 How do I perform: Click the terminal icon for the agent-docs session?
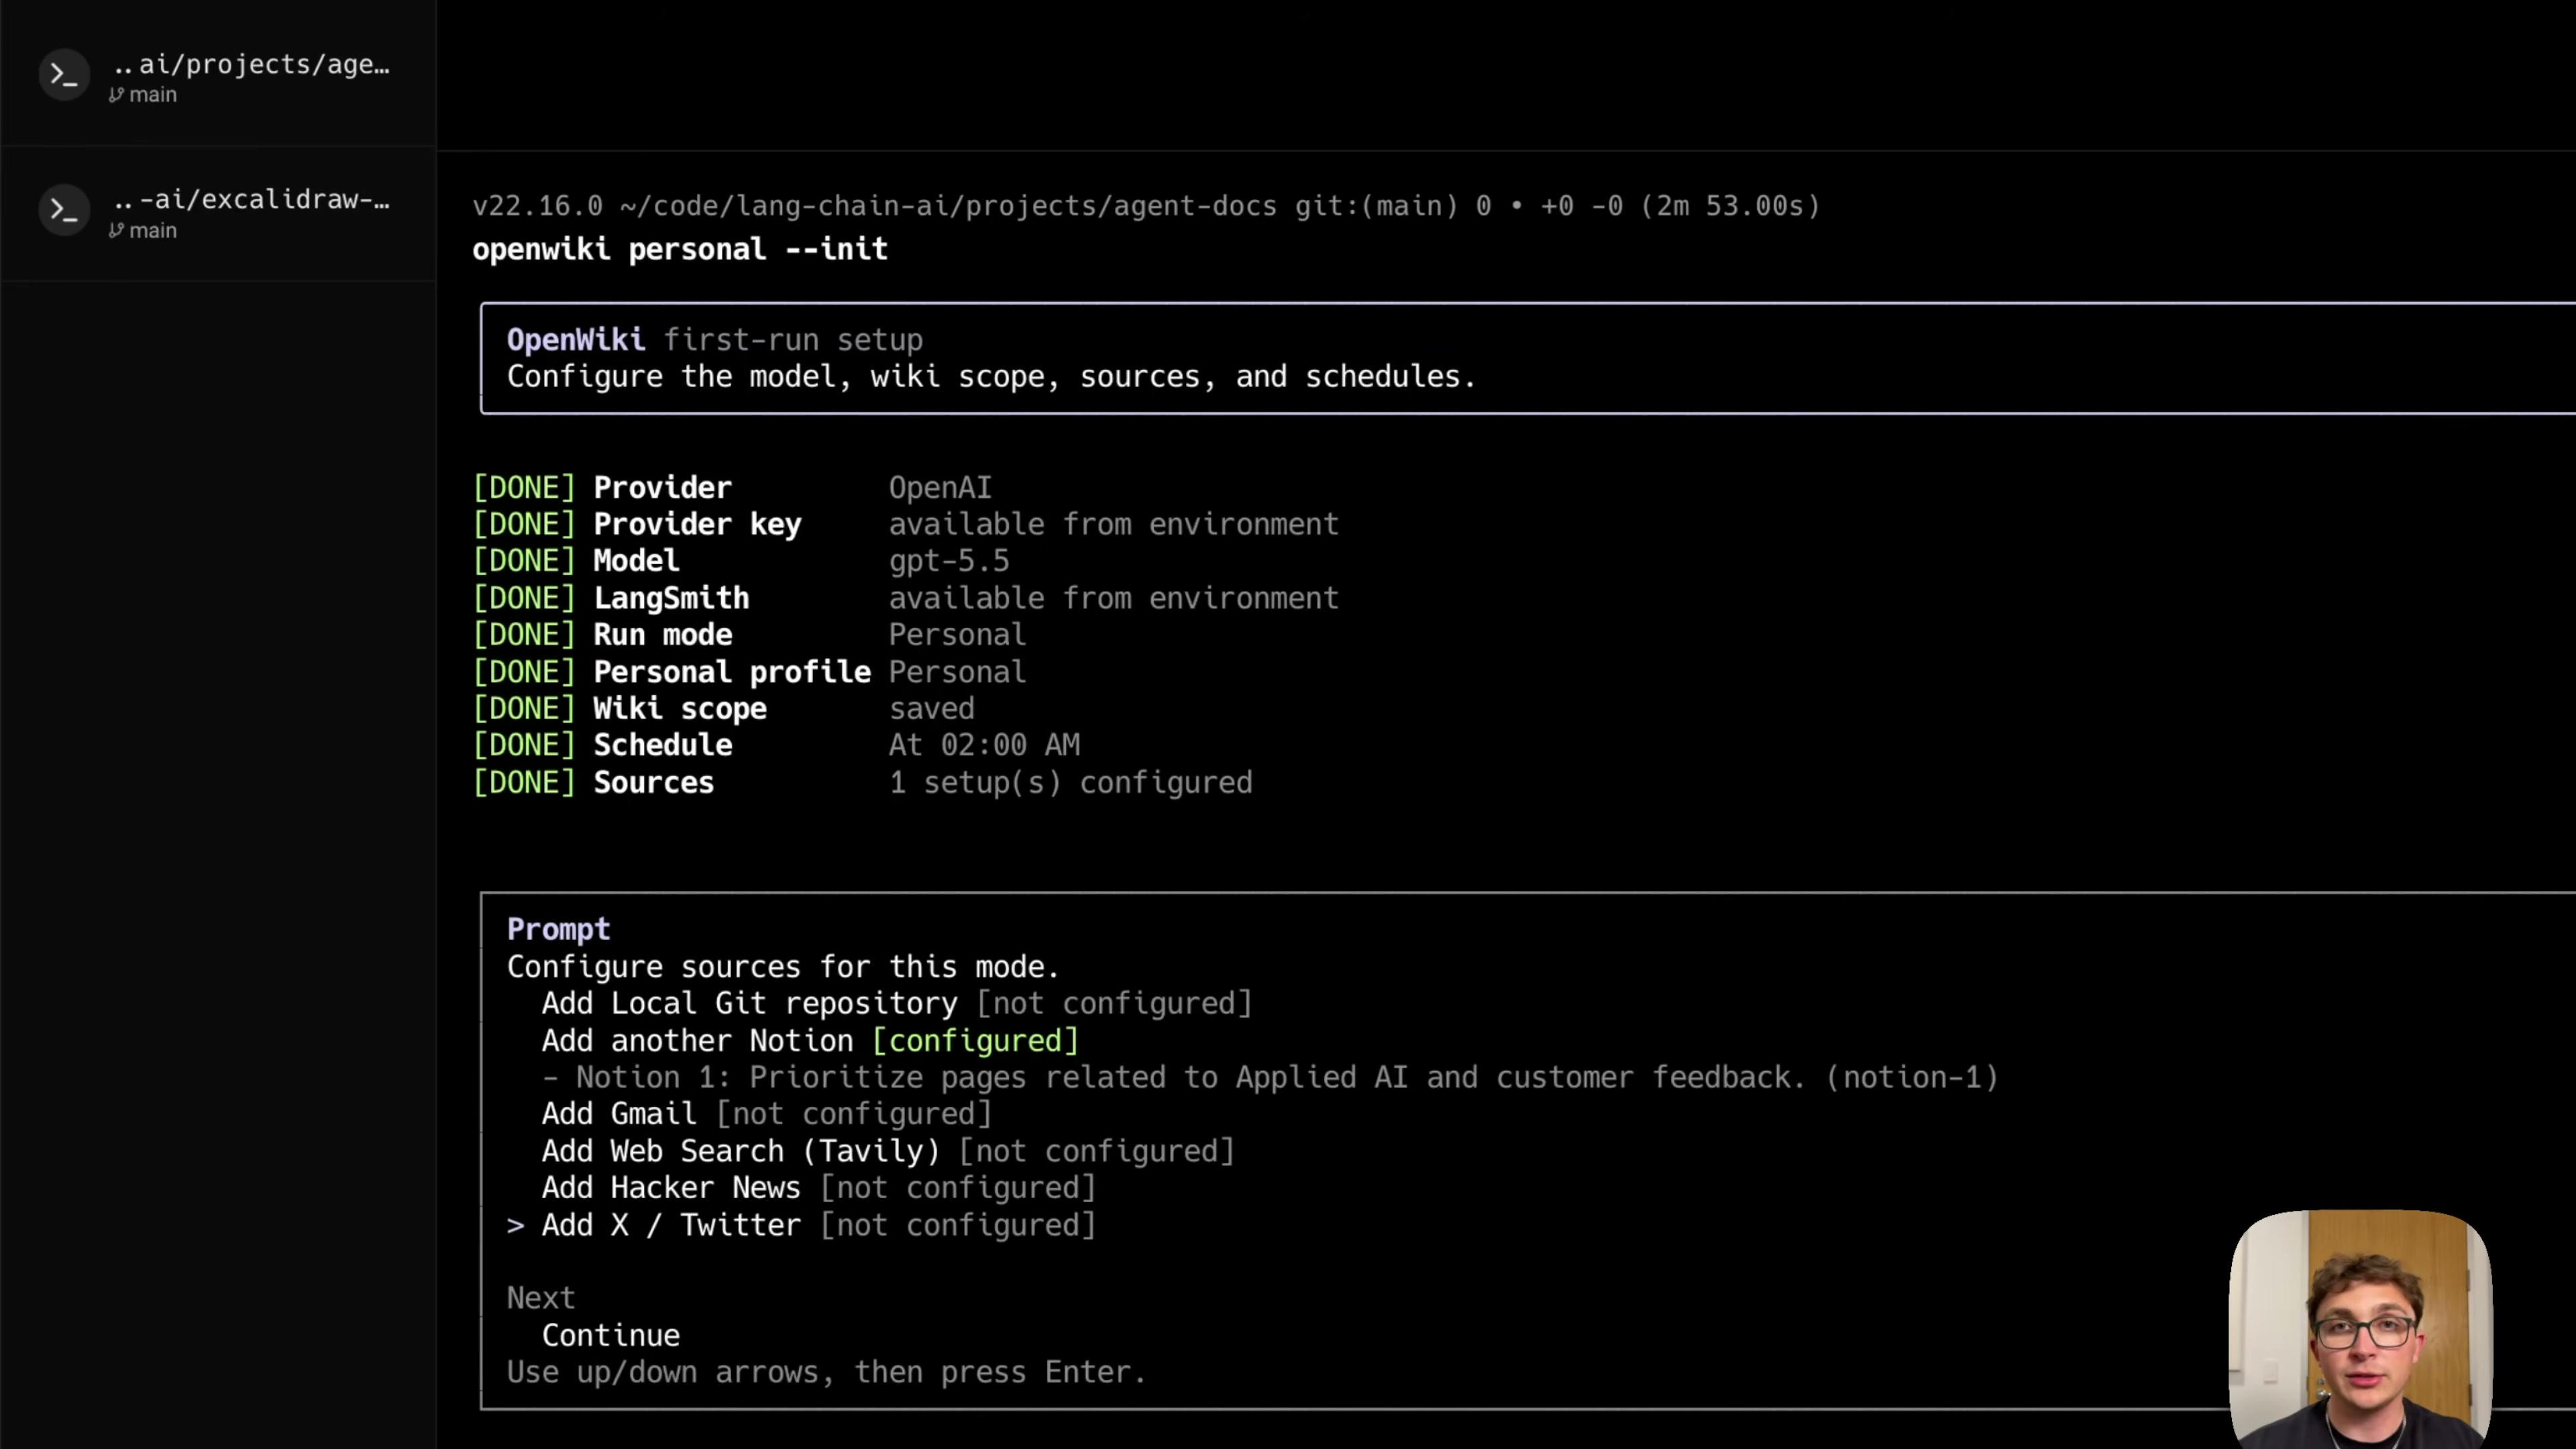pos(64,75)
